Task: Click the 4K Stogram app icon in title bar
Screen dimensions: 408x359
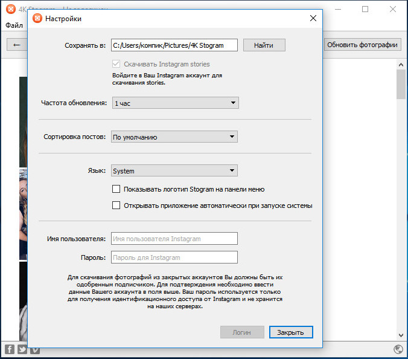Action: pyautogui.click(x=11, y=9)
